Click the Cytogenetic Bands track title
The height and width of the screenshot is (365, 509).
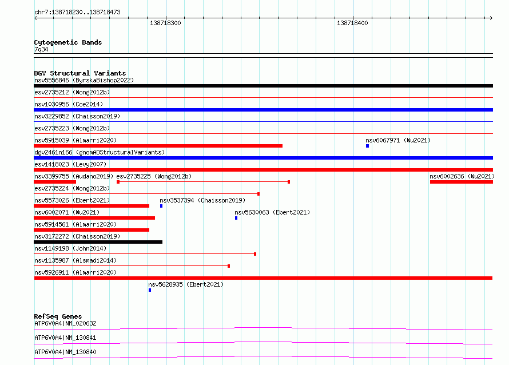click(68, 42)
